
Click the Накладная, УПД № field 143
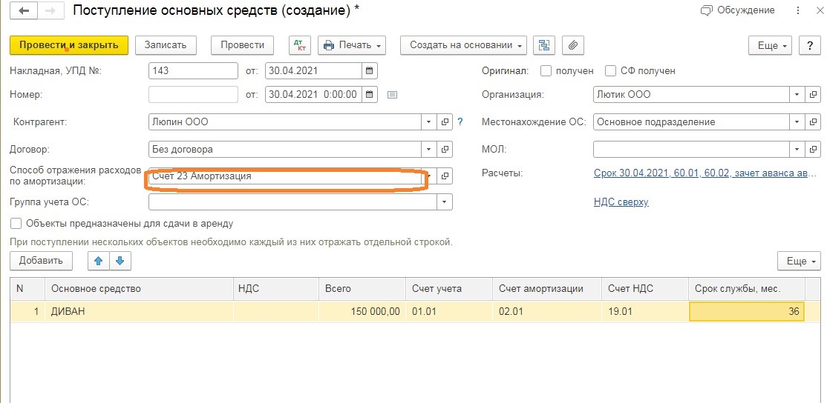tap(193, 70)
